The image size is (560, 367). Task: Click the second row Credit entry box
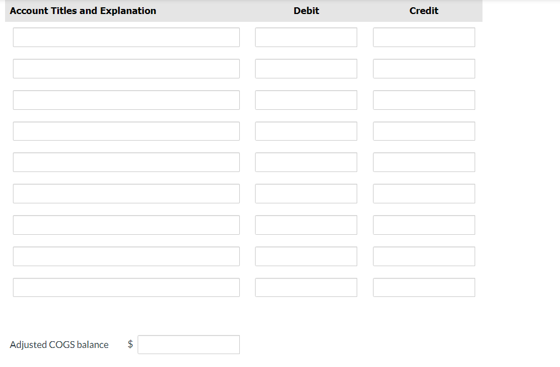[424, 68]
